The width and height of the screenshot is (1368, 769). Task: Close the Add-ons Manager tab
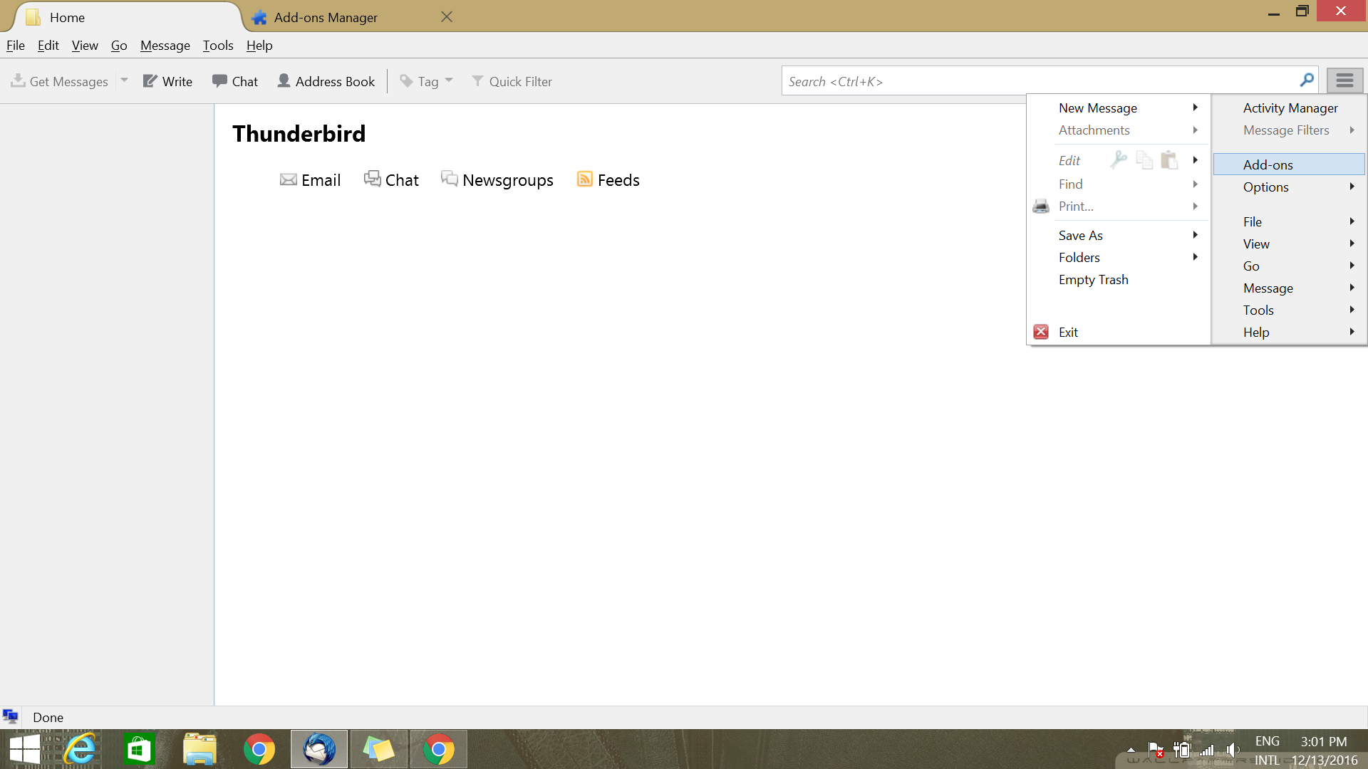click(x=447, y=16)
